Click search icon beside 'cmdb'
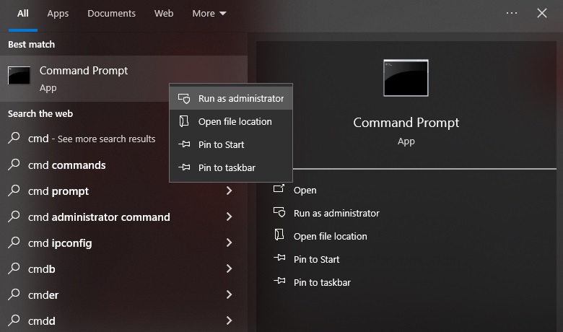Screen dimensions: 563x332 click(14, 268)
